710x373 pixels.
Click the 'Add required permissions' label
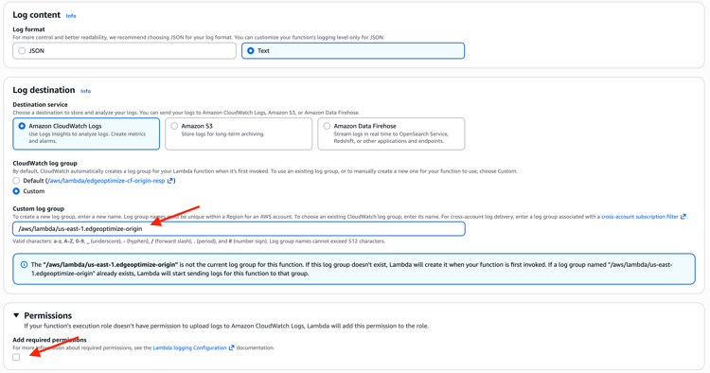[x=49, y=340]
